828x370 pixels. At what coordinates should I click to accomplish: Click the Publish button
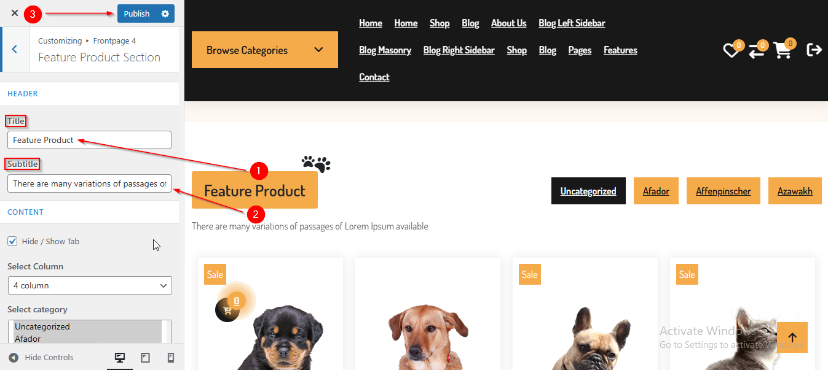tap(136, 13)
